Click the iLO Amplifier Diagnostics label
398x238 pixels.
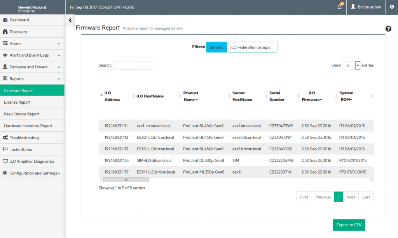click(x=32, y=161)
